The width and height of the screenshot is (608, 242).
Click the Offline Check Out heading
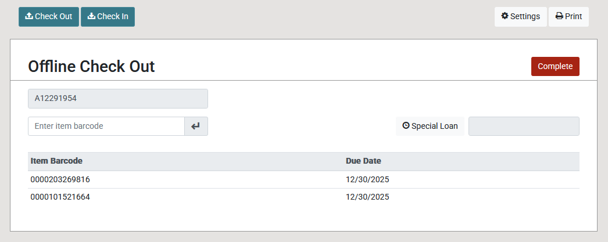(91, 67)
